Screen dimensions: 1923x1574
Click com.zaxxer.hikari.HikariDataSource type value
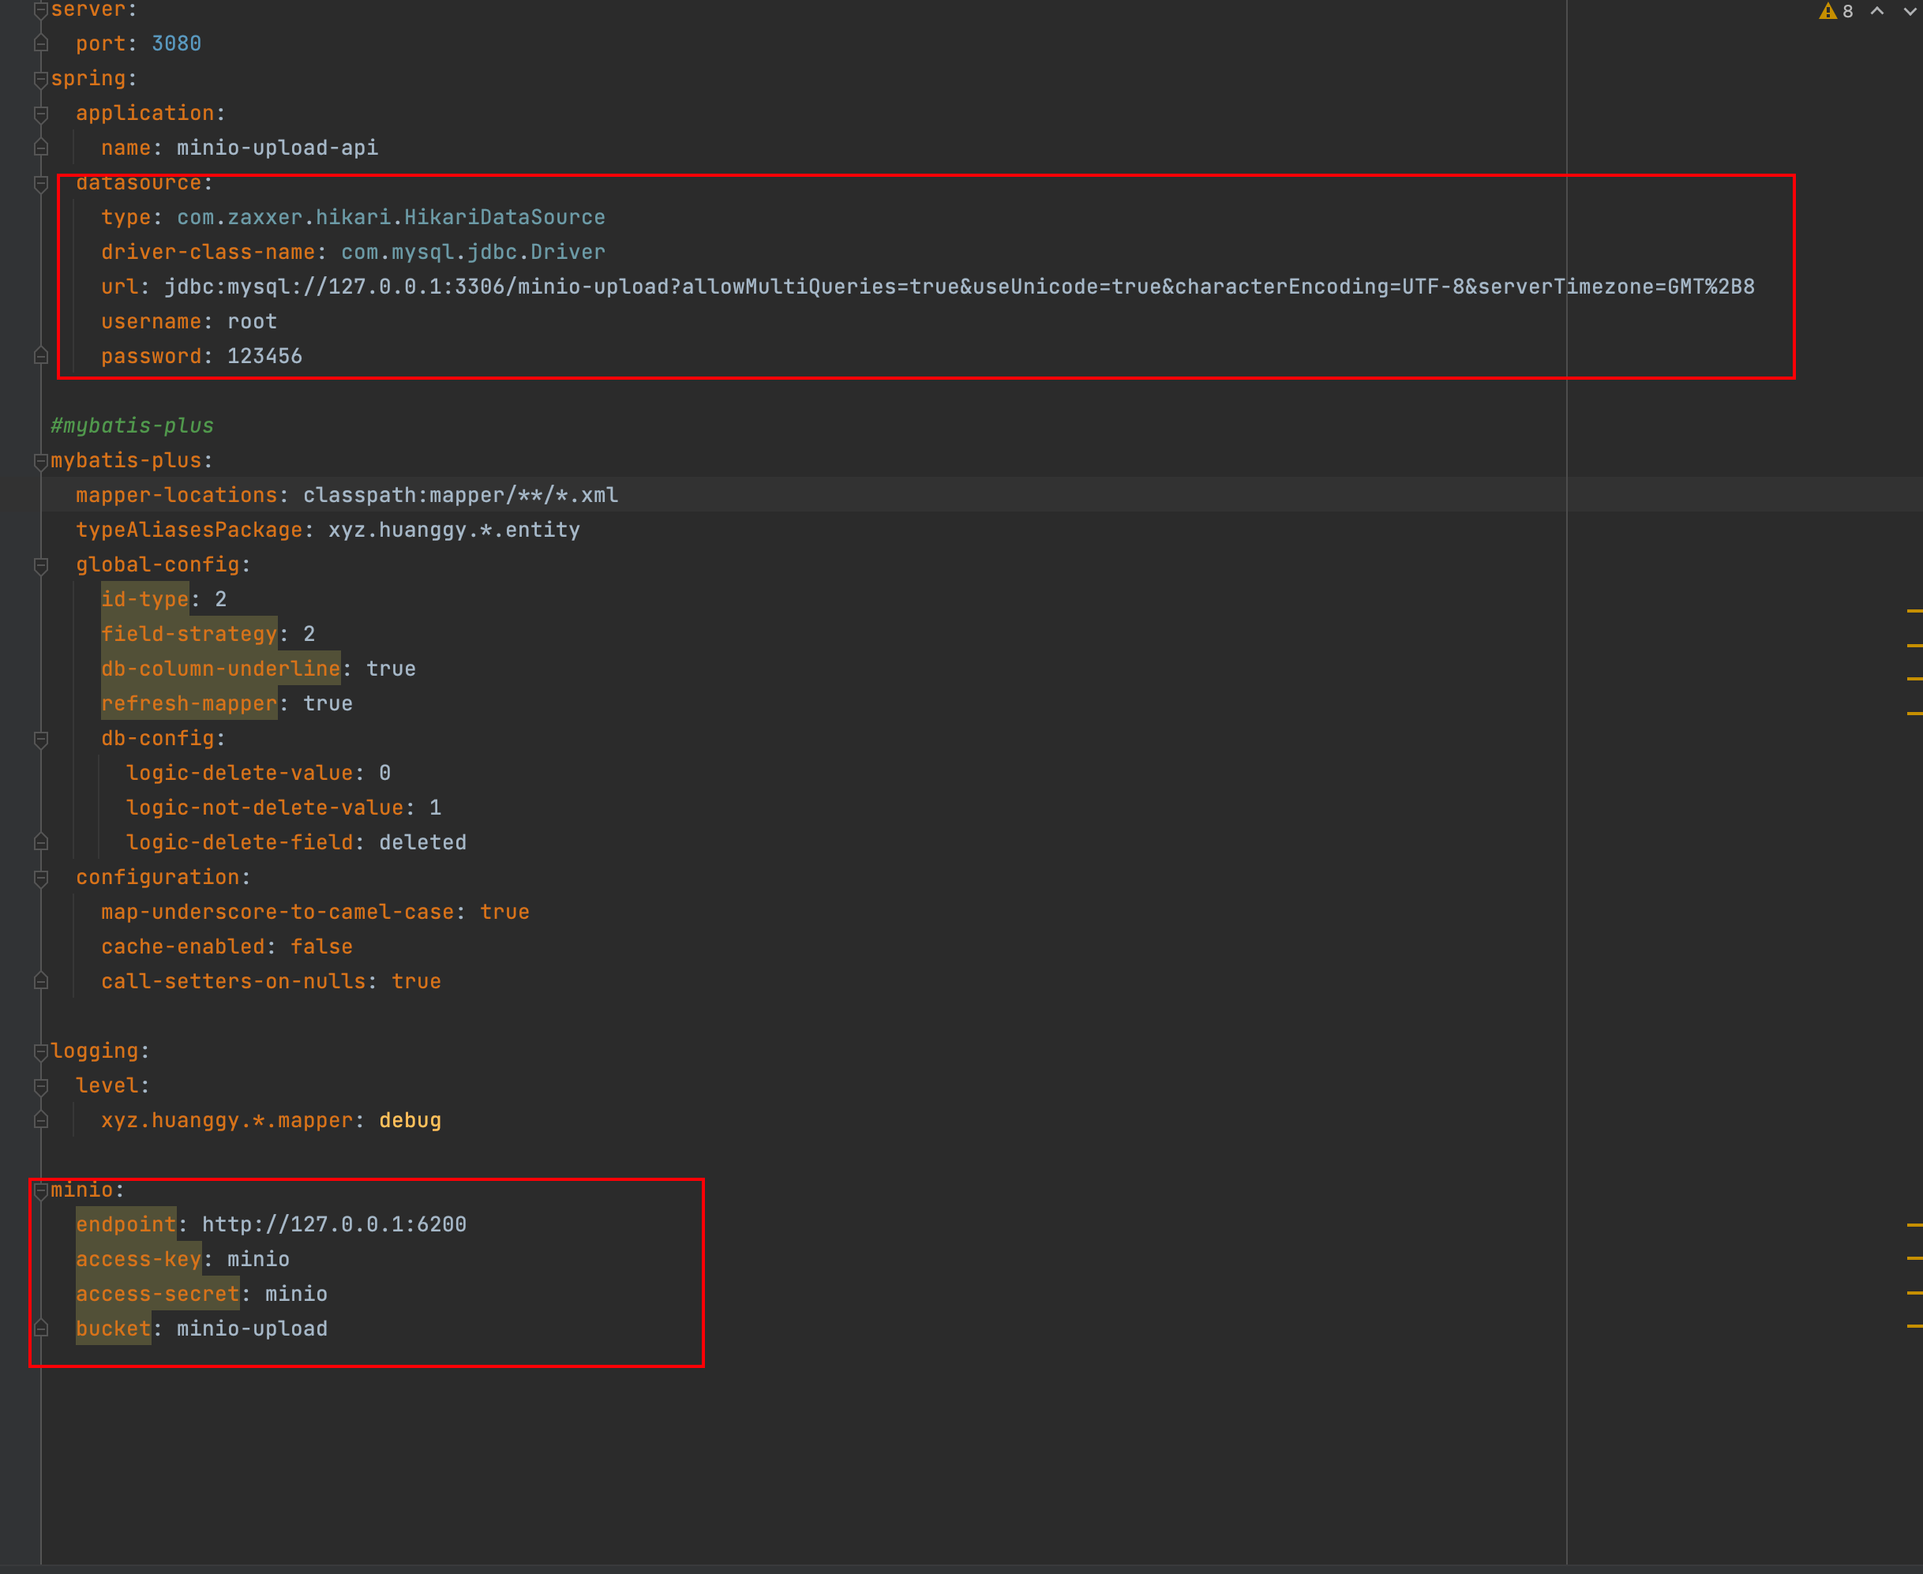pos(391,218)
